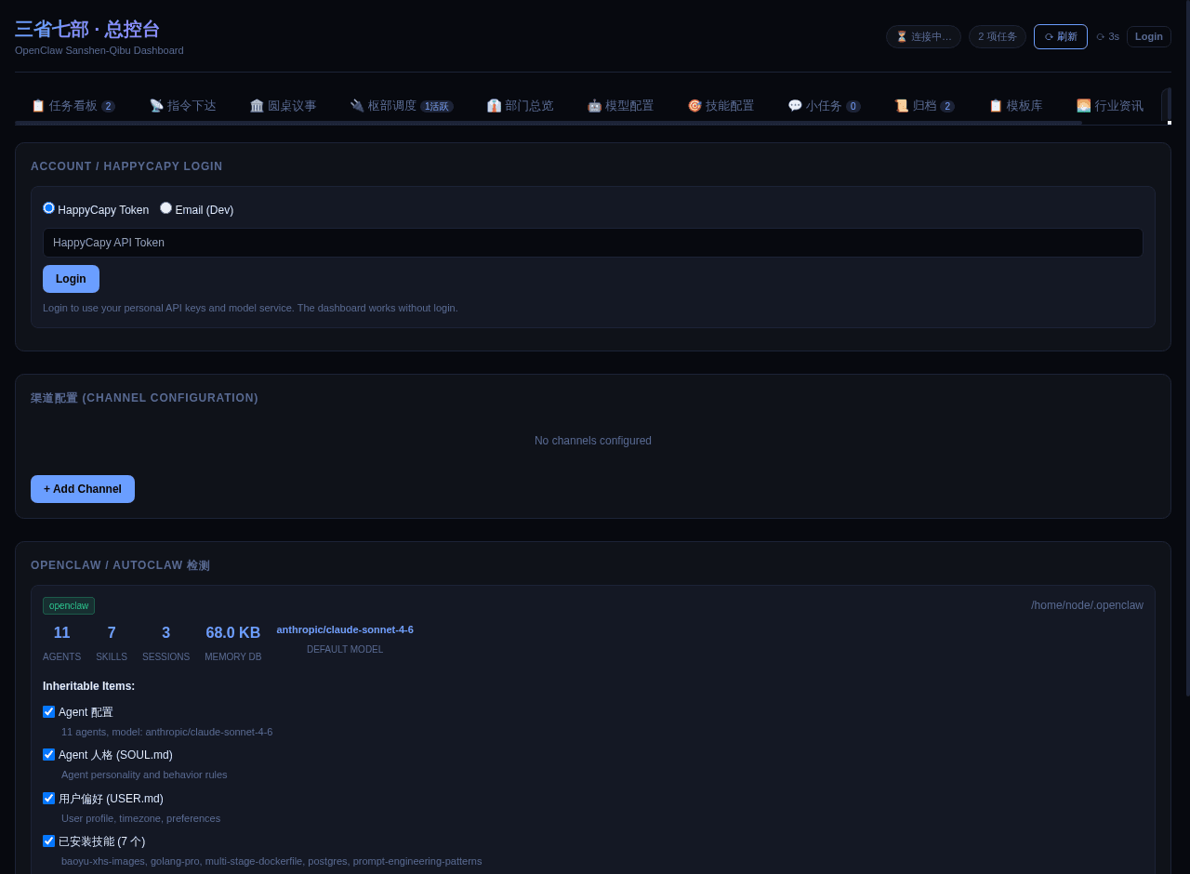1190x874 pixels.
Task: Select the Email (Dev) radio option
Action: pos(166,208)
